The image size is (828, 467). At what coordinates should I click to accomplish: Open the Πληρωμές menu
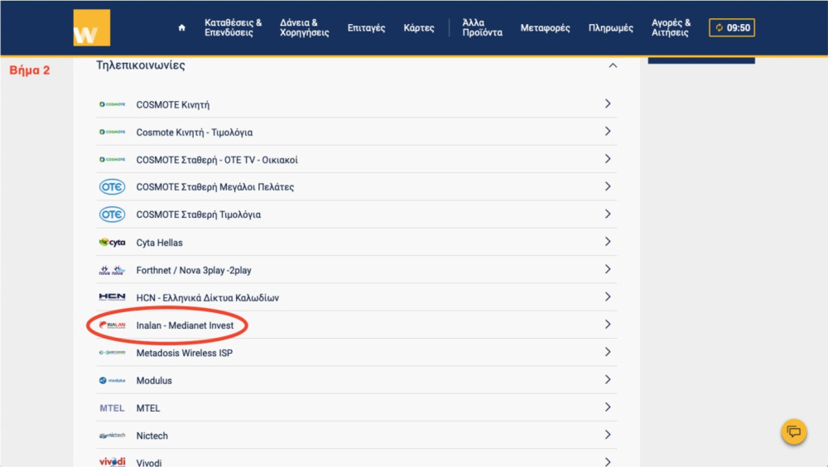click(x=610, y=27)
